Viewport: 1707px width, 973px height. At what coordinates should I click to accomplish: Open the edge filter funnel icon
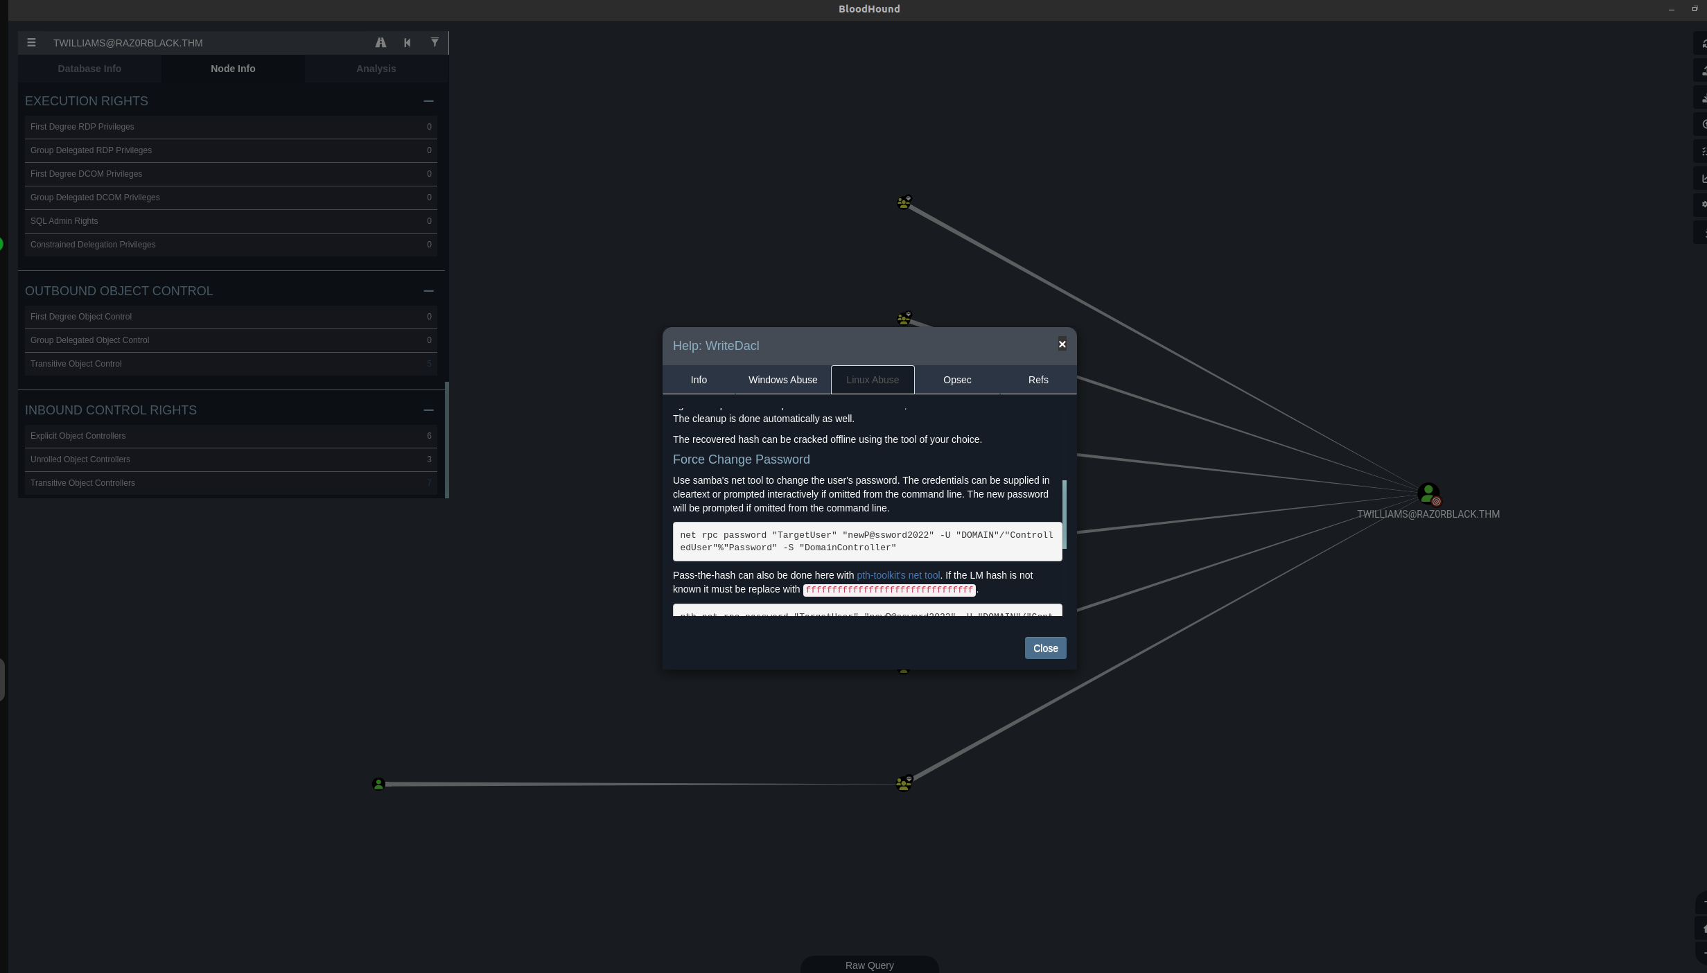coord(435,43)
